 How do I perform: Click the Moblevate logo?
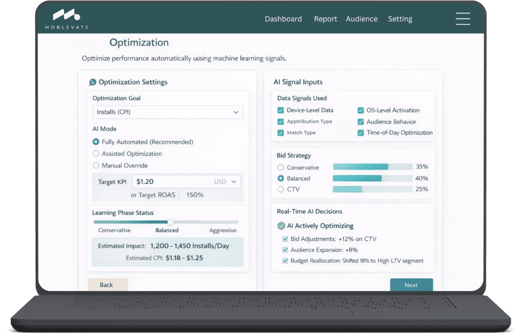(67, 19)
